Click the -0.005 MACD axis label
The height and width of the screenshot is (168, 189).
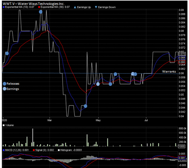point(183,165)
